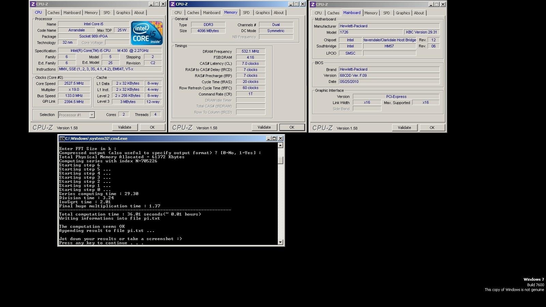
Task: Open SPD tab in the Mainboard window
Action: [386, 13]
